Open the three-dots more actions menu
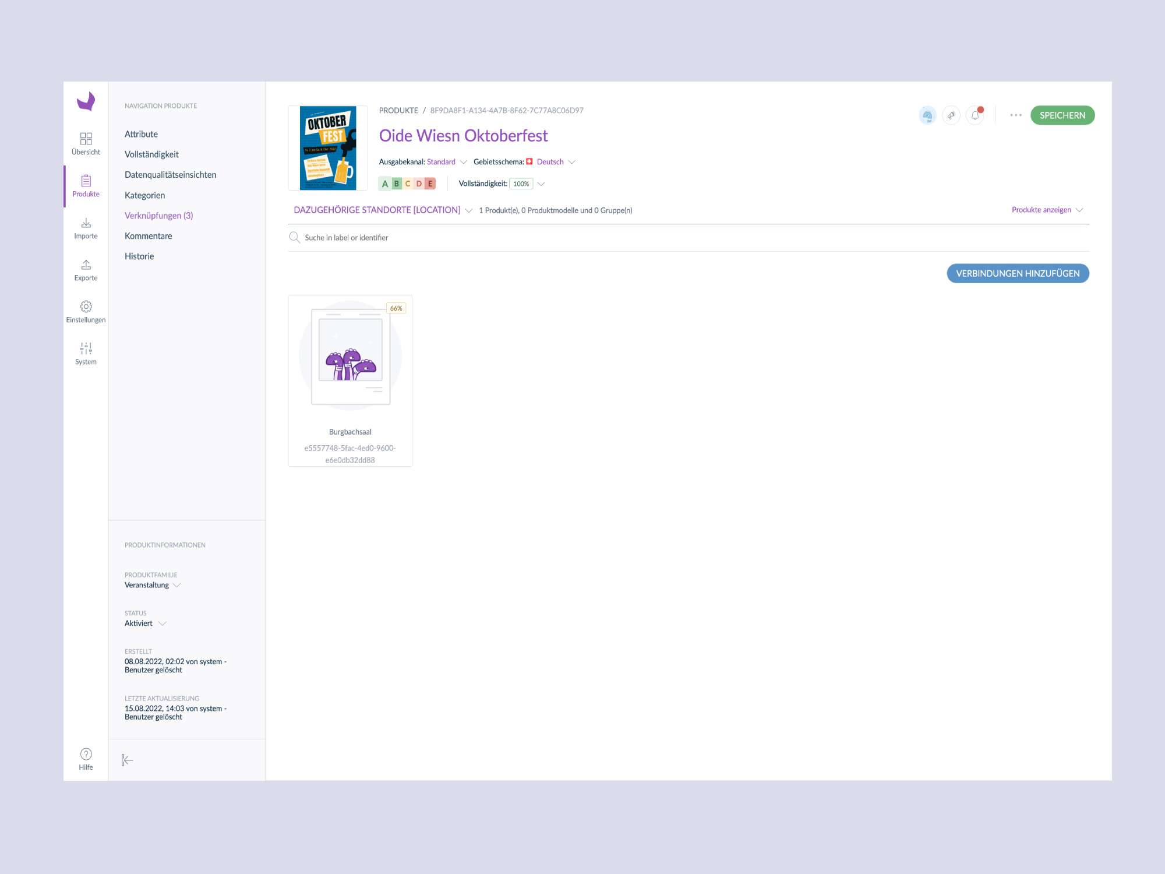This screenshot has width=1165, height=874. [1016, 115]
